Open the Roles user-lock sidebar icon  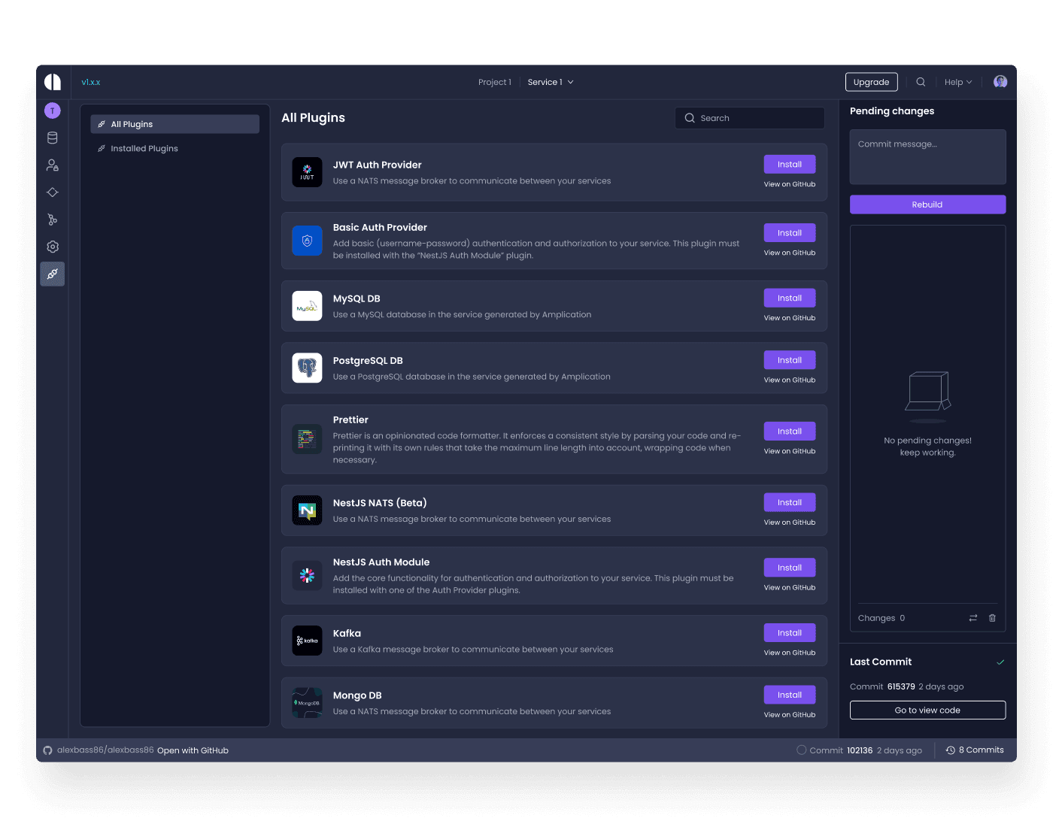coord(53,165)
